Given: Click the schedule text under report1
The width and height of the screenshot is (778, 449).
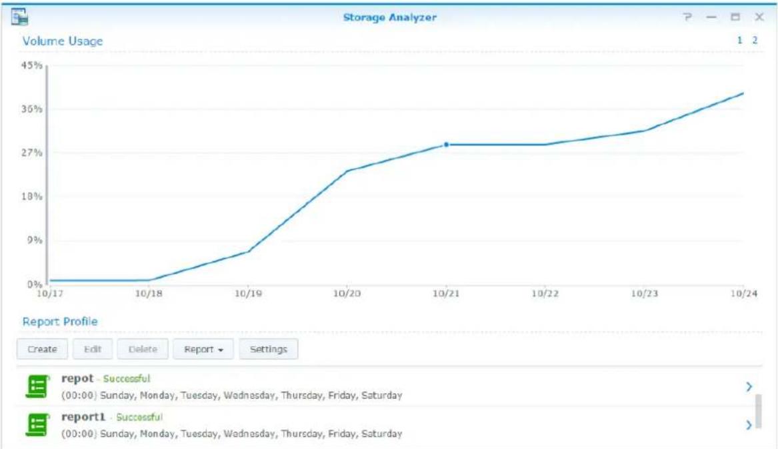Looking at the screenshot, I should [x=232, y=434].
